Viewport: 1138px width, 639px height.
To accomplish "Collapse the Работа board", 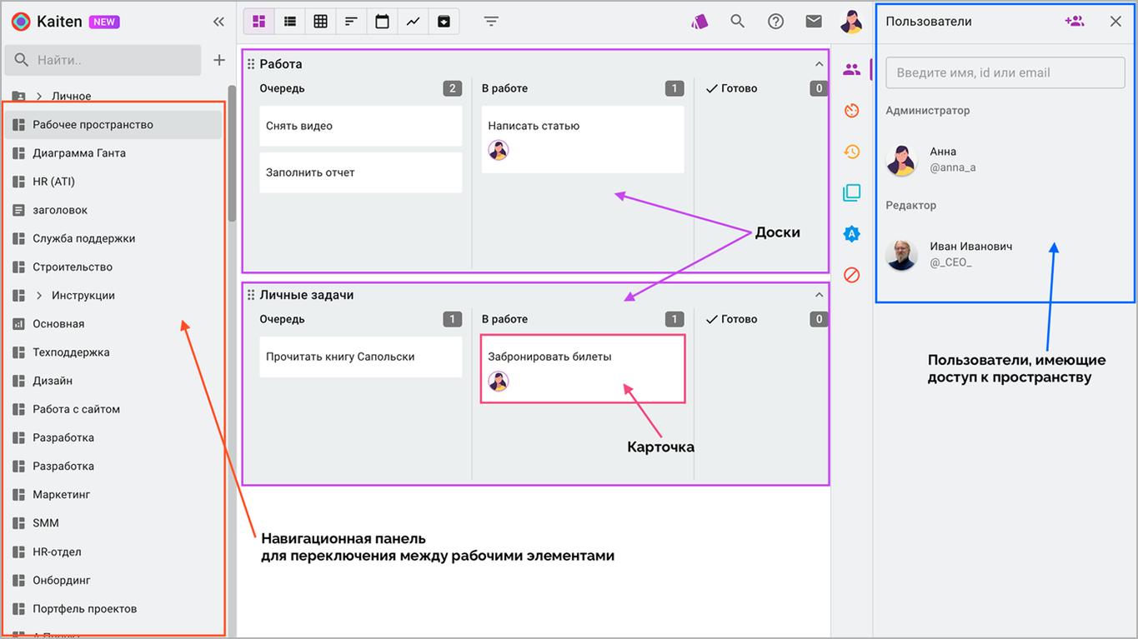I will coord(819,64).
